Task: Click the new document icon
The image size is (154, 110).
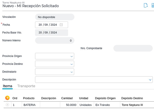Action: (x=146, y=5)
